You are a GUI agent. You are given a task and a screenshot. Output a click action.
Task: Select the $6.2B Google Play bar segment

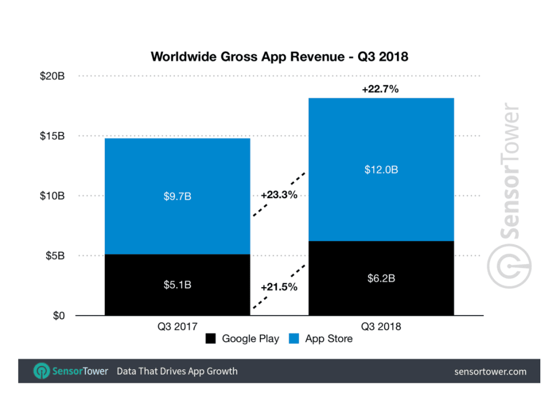[x=381, y=278]
